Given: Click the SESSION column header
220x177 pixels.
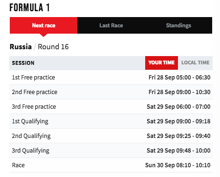Looking at the screenshot, I should [x=23, y=63].
